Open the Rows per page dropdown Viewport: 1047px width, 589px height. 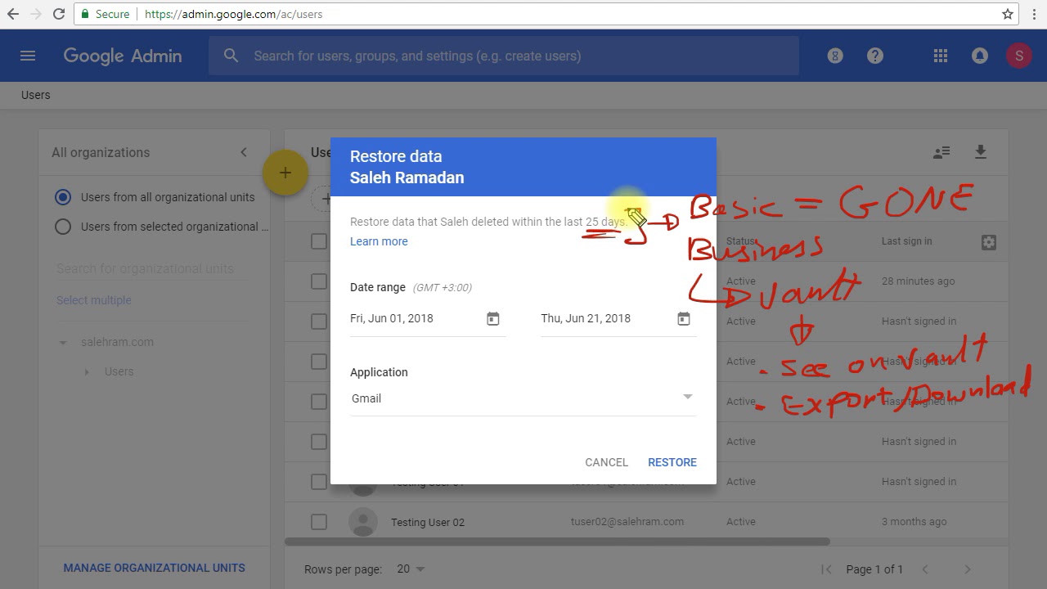(x=411, y=569)
